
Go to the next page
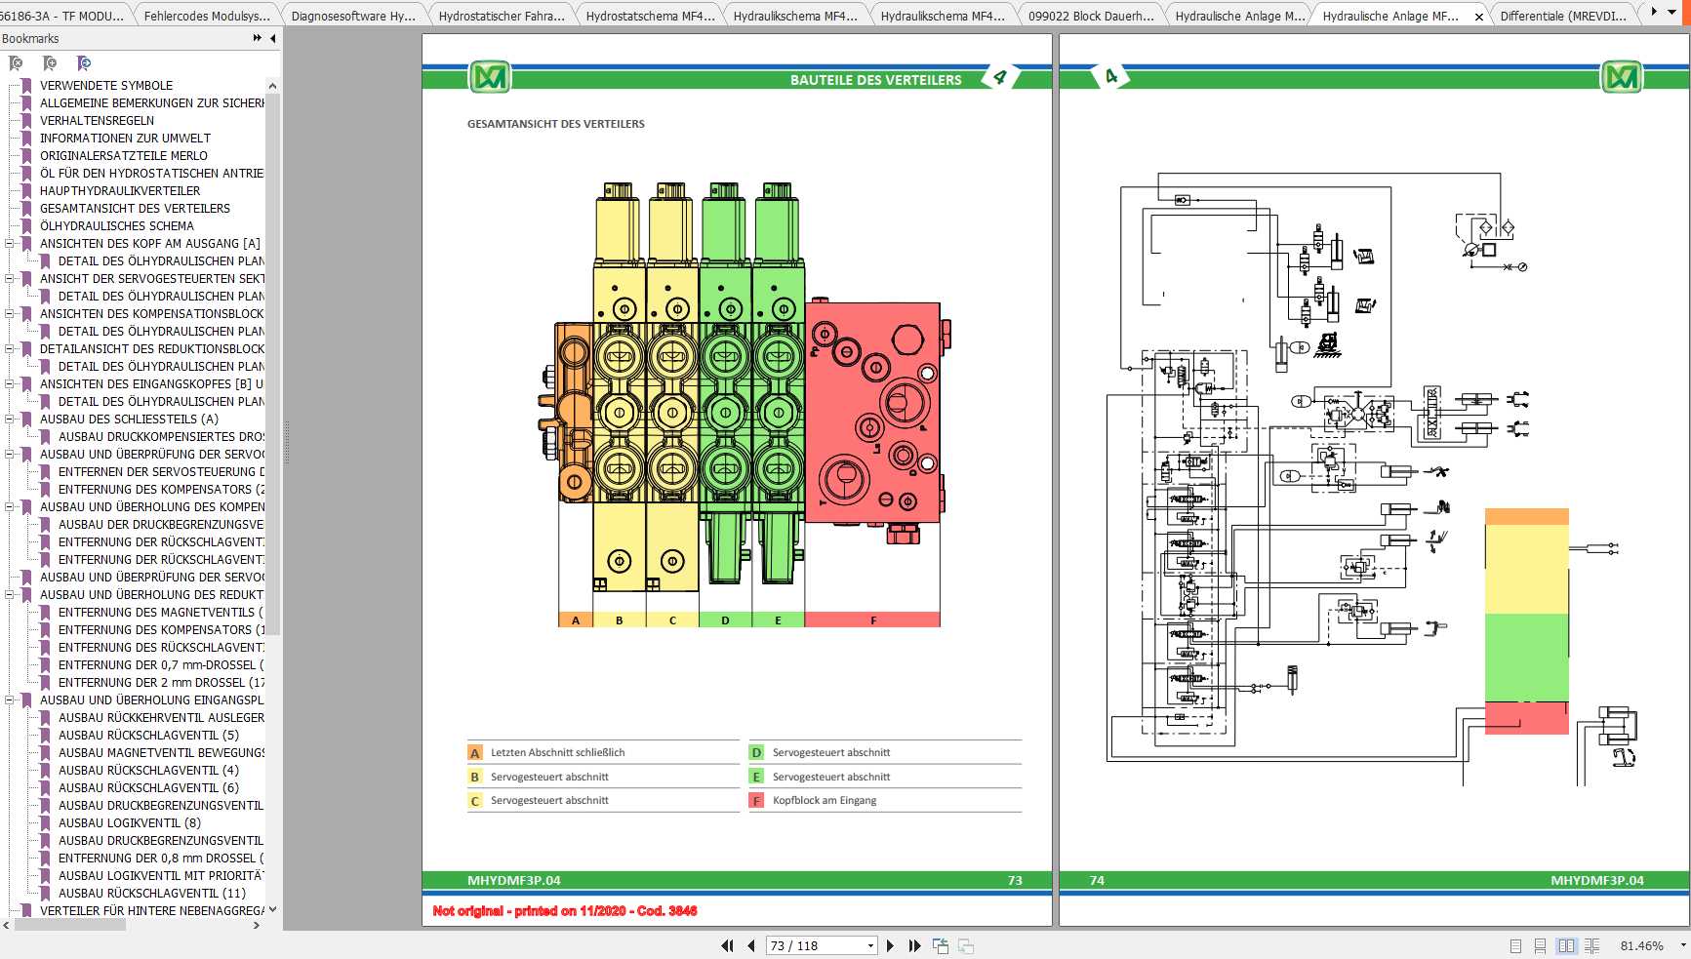click(x=890, y=945)
